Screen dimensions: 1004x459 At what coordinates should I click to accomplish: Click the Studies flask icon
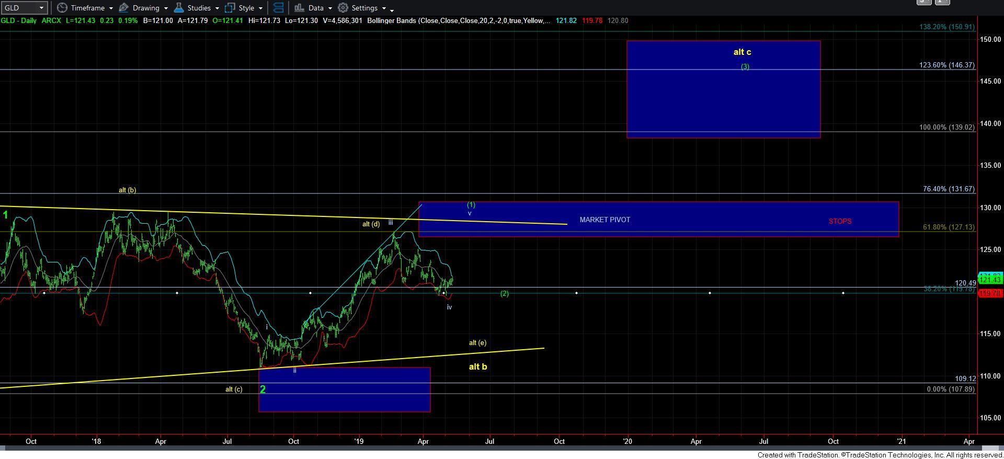[x=179, y=8]
